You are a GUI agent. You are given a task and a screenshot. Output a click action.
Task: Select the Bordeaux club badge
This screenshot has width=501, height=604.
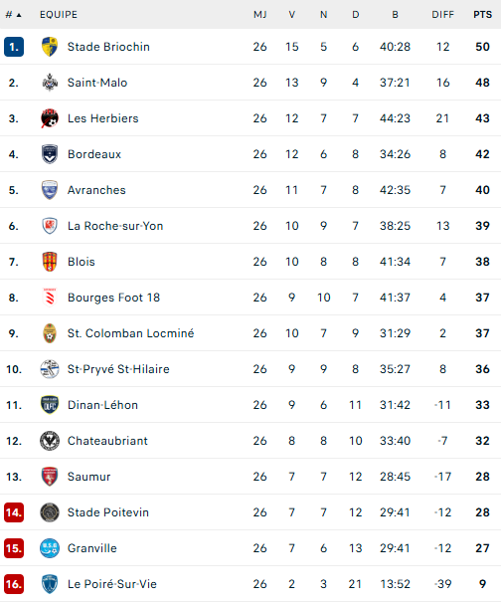coord(50,154)
